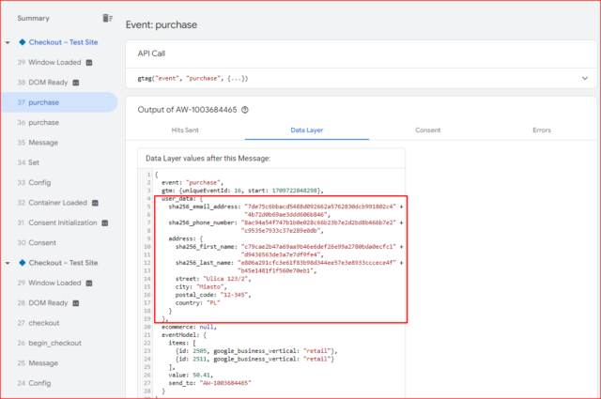The height and width of the screenshot is (399, 601).
Task: Click the API Call section header
Action: pos(151,54)
